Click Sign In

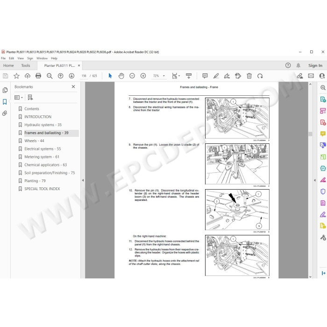(315, 65)
